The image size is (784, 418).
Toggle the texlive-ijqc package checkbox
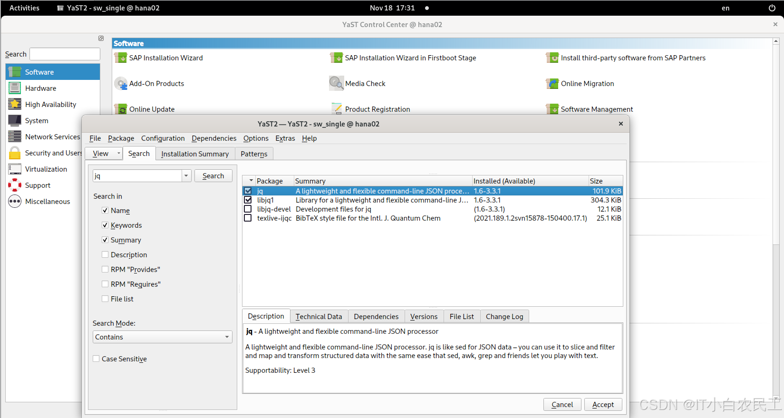click(x=248, y=218)
